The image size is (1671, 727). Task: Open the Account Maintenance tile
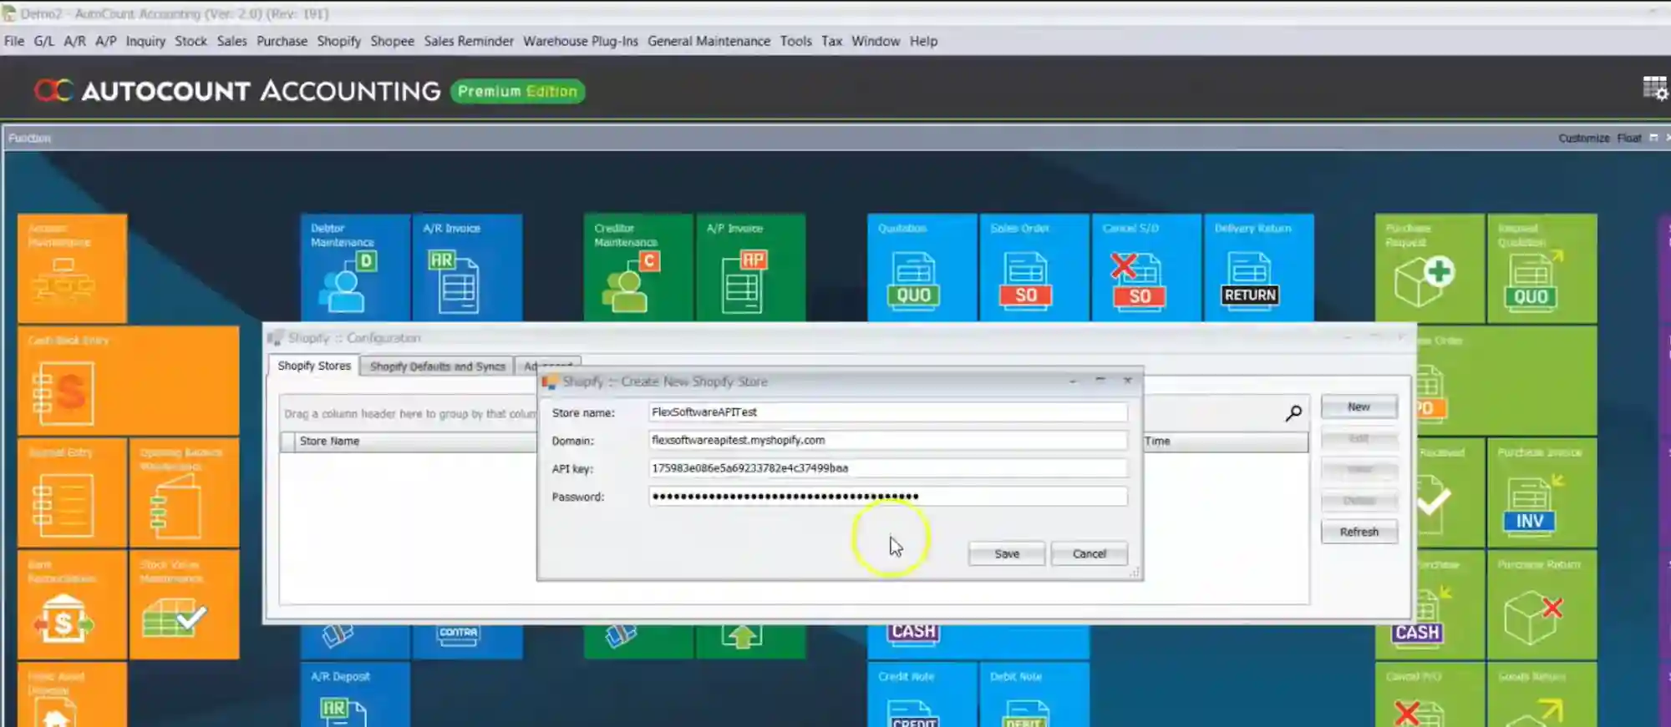point(73,268)
